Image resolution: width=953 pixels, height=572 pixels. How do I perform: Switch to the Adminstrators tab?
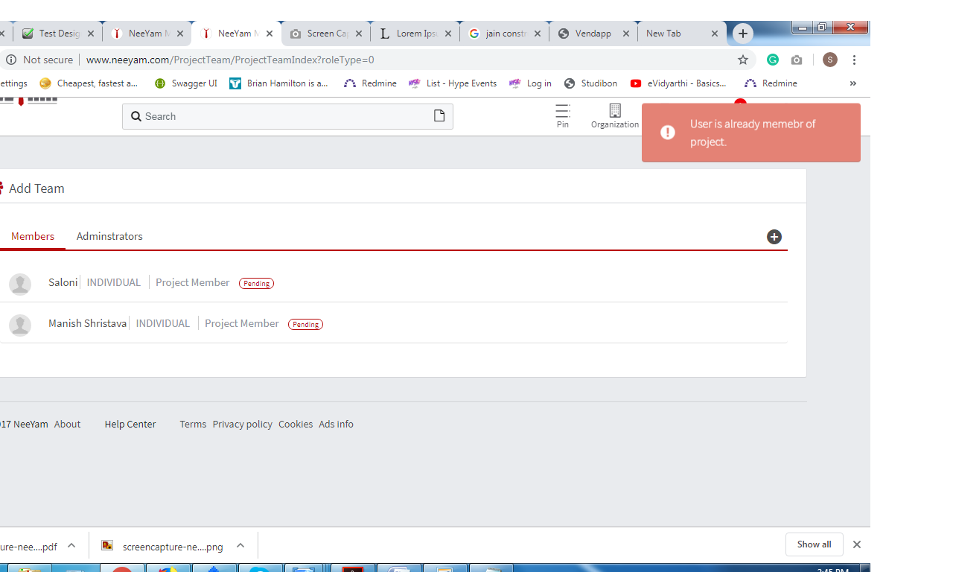pos(109,236)
